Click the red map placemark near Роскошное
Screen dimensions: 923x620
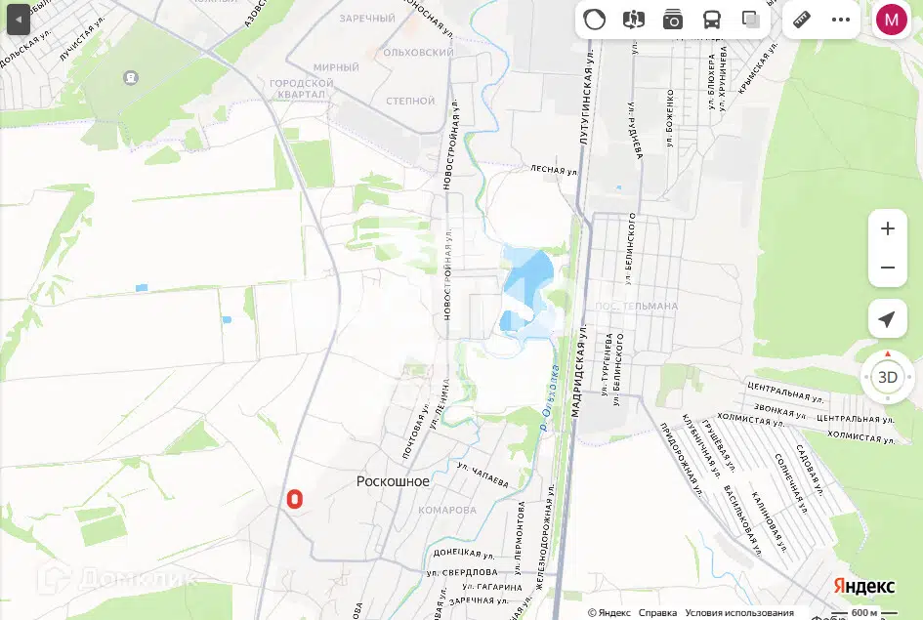pos(295,499)
